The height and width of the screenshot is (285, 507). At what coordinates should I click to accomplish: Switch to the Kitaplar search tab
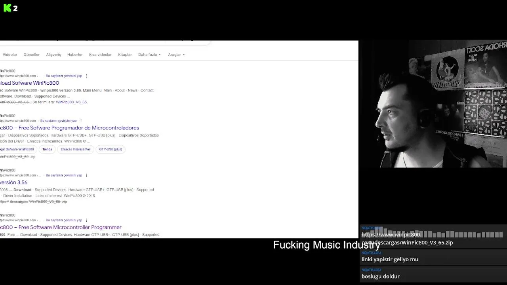(x=125, y=55)
